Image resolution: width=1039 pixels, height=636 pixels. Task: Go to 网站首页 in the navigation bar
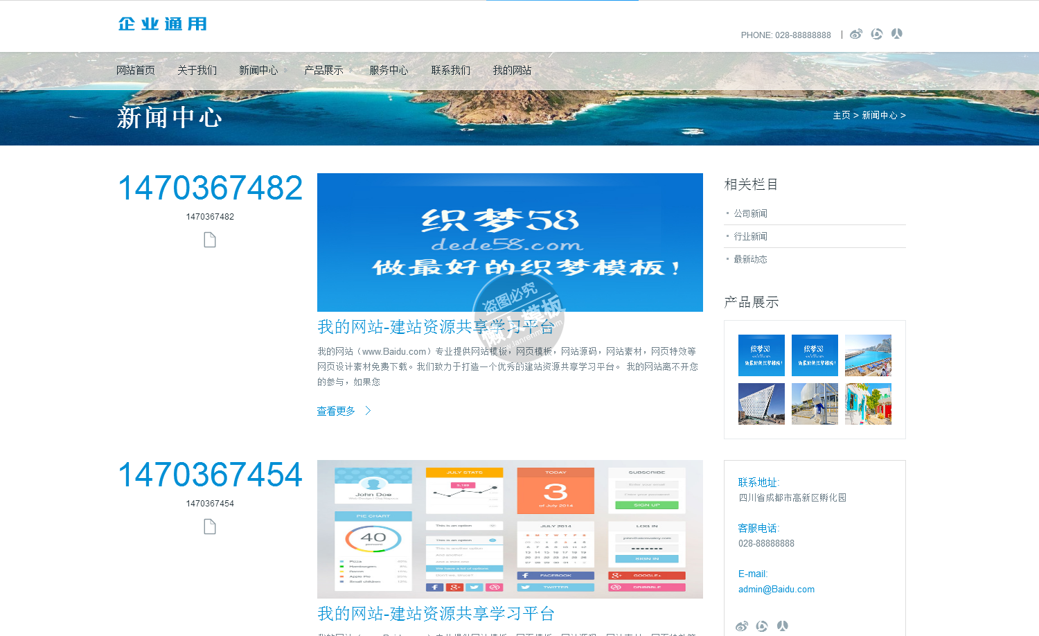point(136,70)
